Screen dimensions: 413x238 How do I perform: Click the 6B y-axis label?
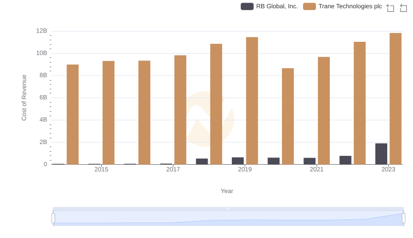click(x=43, y=98)
